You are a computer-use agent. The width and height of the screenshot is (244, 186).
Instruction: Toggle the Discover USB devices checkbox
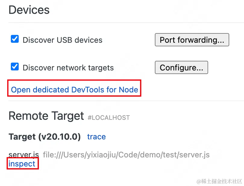point(15,39)
